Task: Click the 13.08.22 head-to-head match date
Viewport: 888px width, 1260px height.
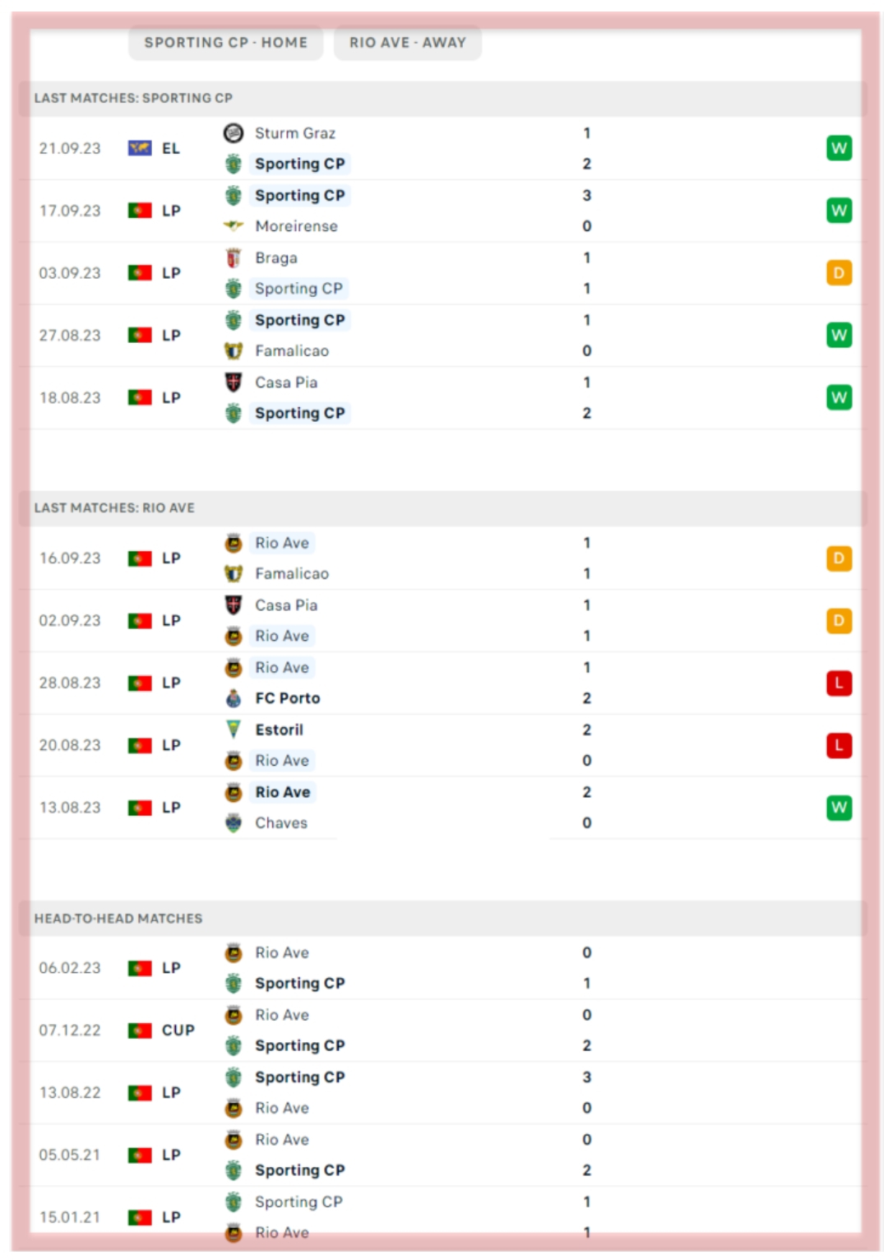Action: coord(70,1092)
